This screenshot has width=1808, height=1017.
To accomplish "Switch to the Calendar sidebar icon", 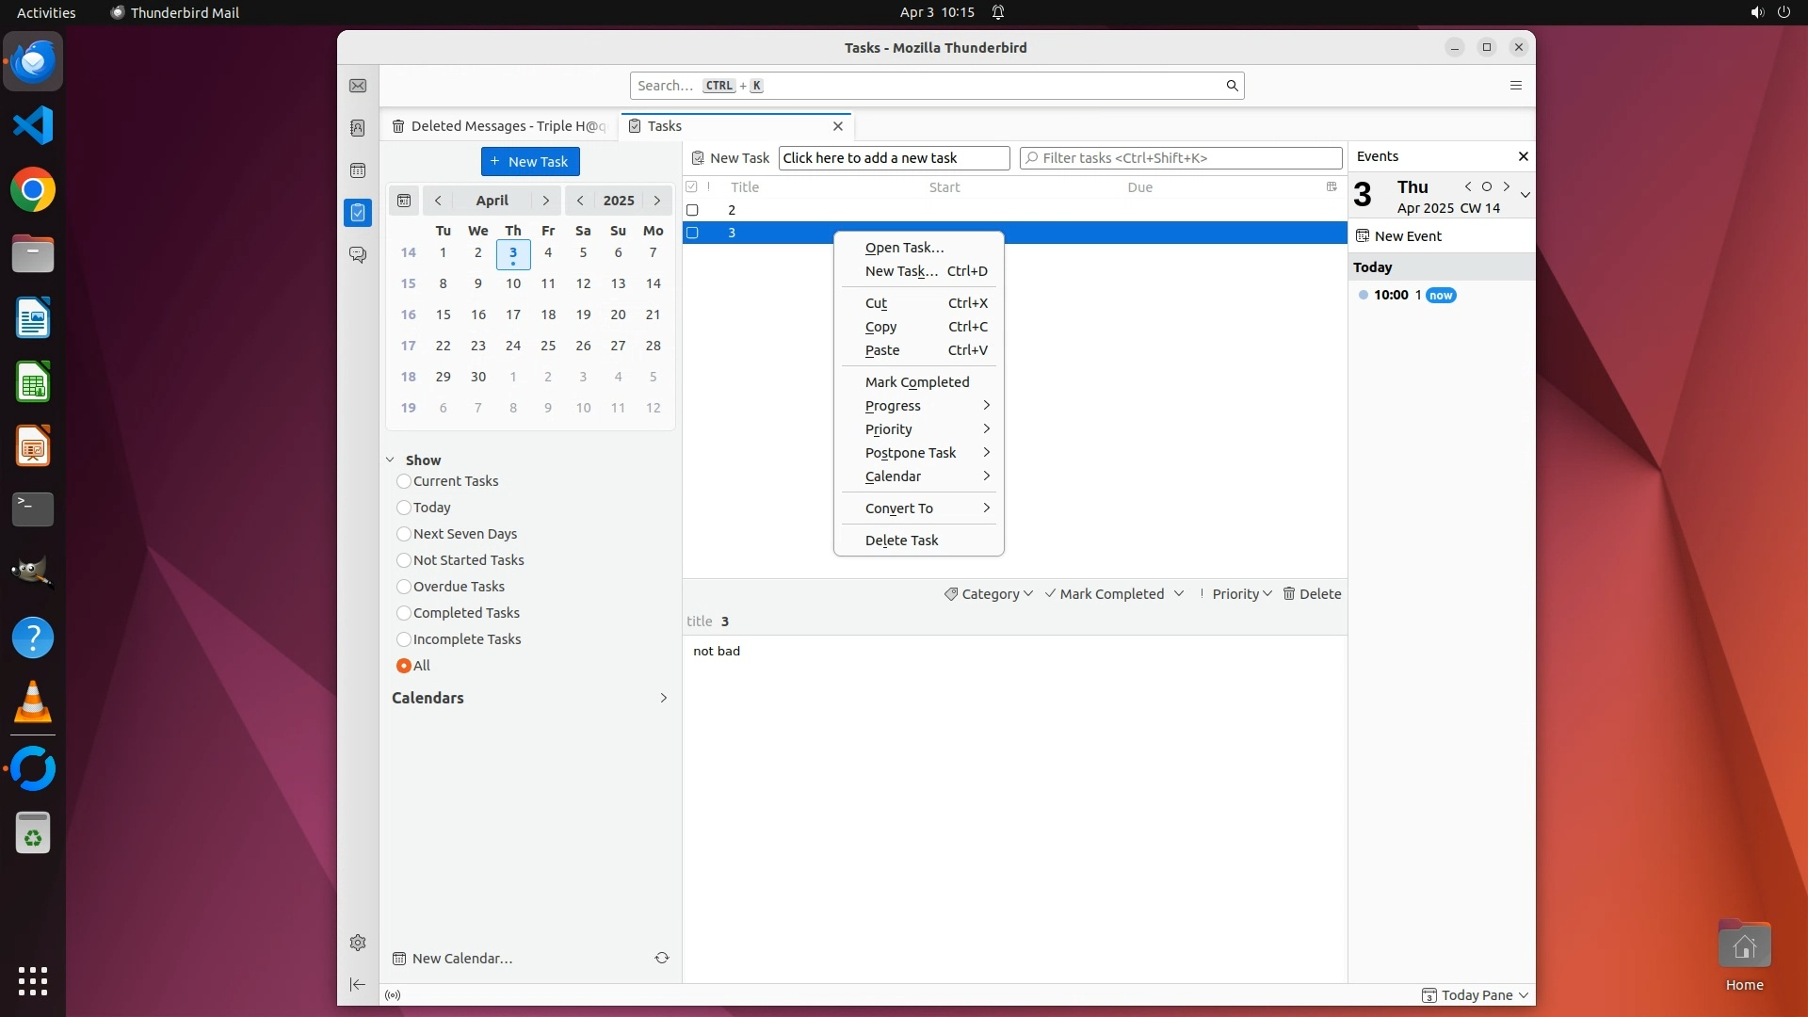I will pos(358,170).
